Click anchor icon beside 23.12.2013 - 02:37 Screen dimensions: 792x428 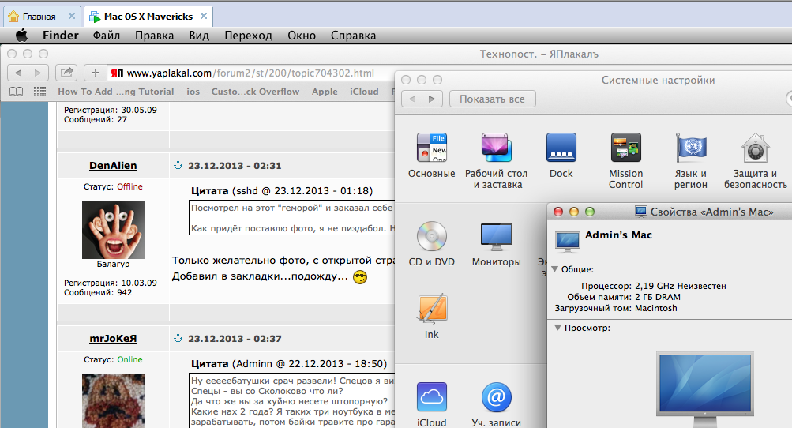tap(178, 338)
